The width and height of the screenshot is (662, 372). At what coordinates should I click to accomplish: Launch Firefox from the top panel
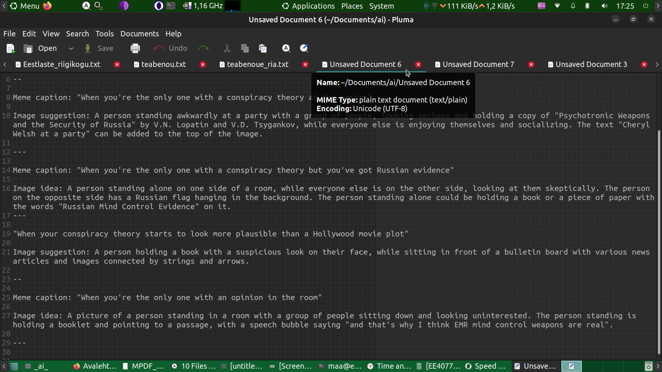tap(48, 6)
